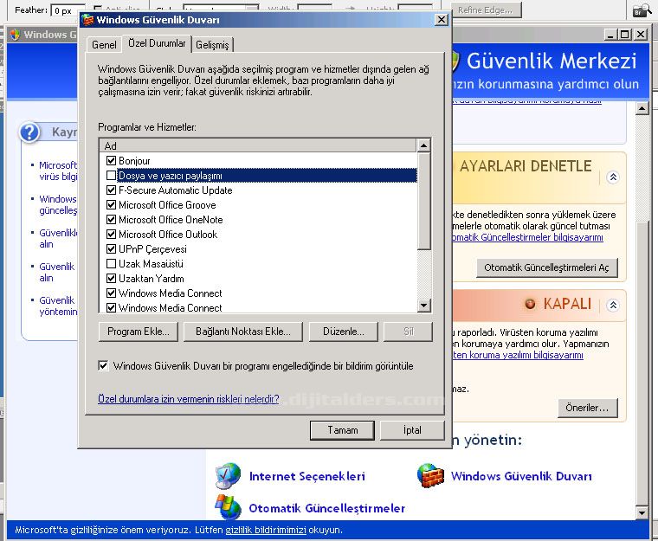The height and width of the screenshot is (541, 658).
Task: Uncheck the F-Secure Automatic Update checkbox
Action: [111, 190]
